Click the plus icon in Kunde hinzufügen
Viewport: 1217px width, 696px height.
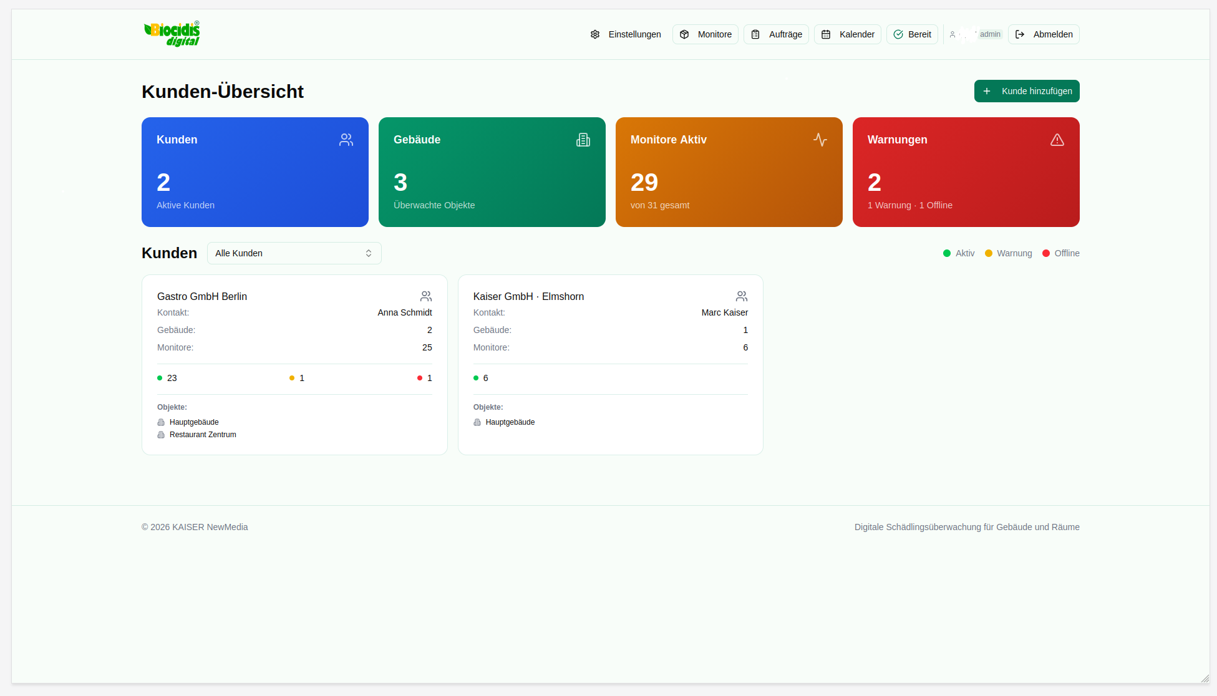pos(987,91)
